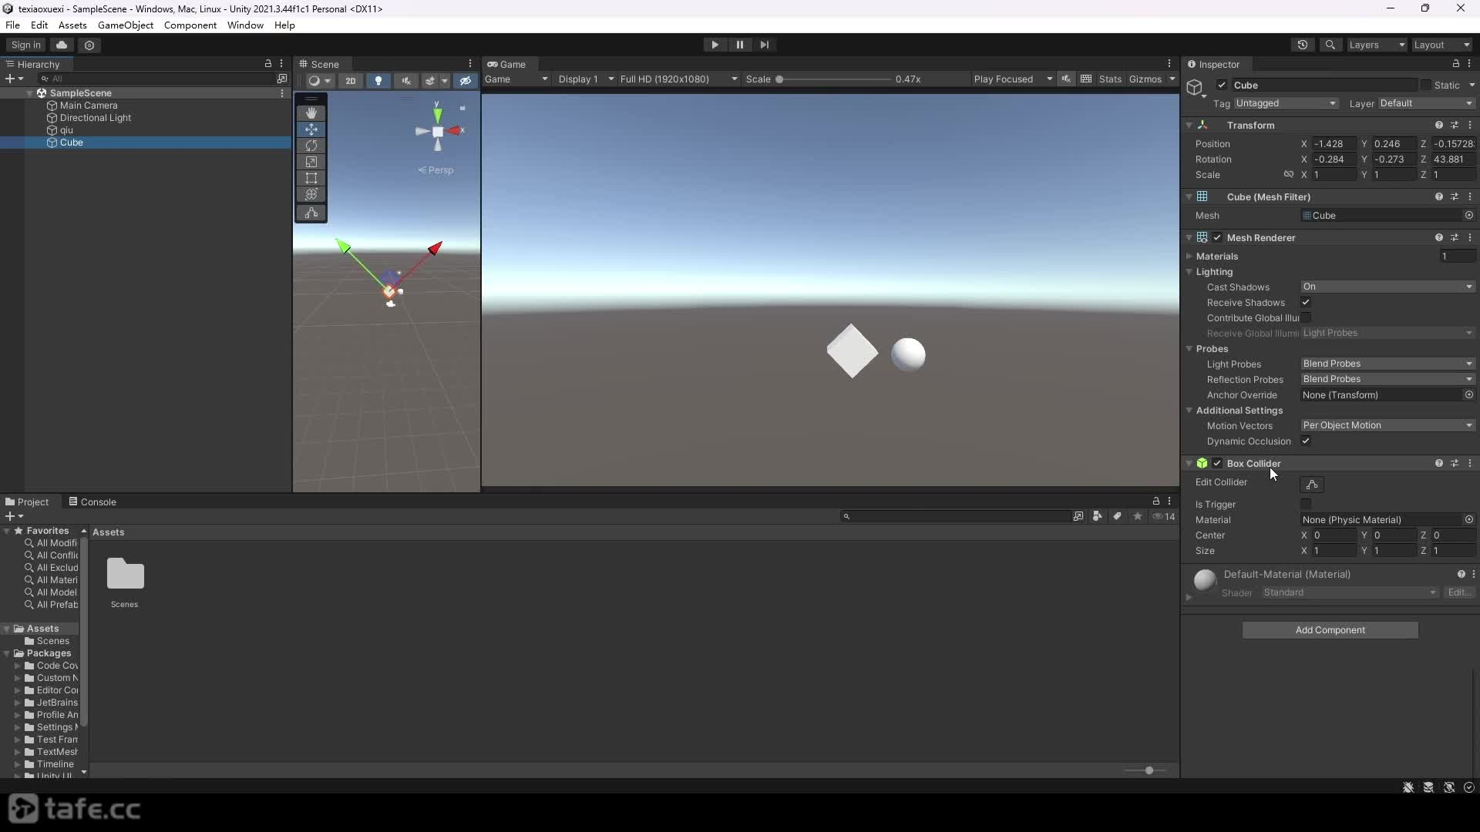The image size is (1480, 832).
Task: Open the Motion Vectors dropdown
Action: (x=1387, y=425)
